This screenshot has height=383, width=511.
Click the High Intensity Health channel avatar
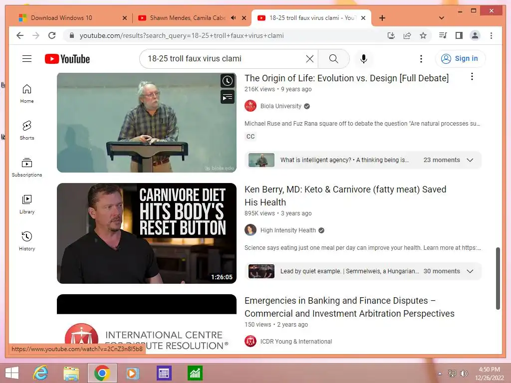(x=251, y=230)
